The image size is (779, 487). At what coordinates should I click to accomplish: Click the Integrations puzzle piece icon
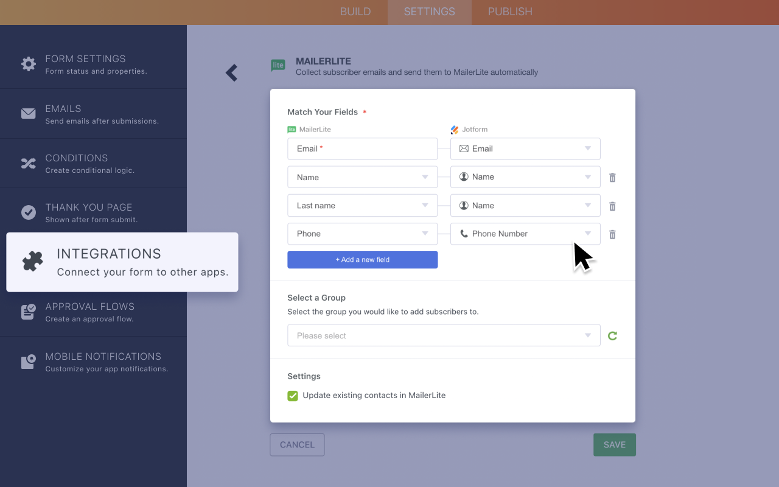pos(32,262)
